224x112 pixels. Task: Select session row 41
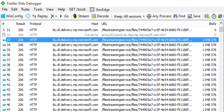pos(109,80)
